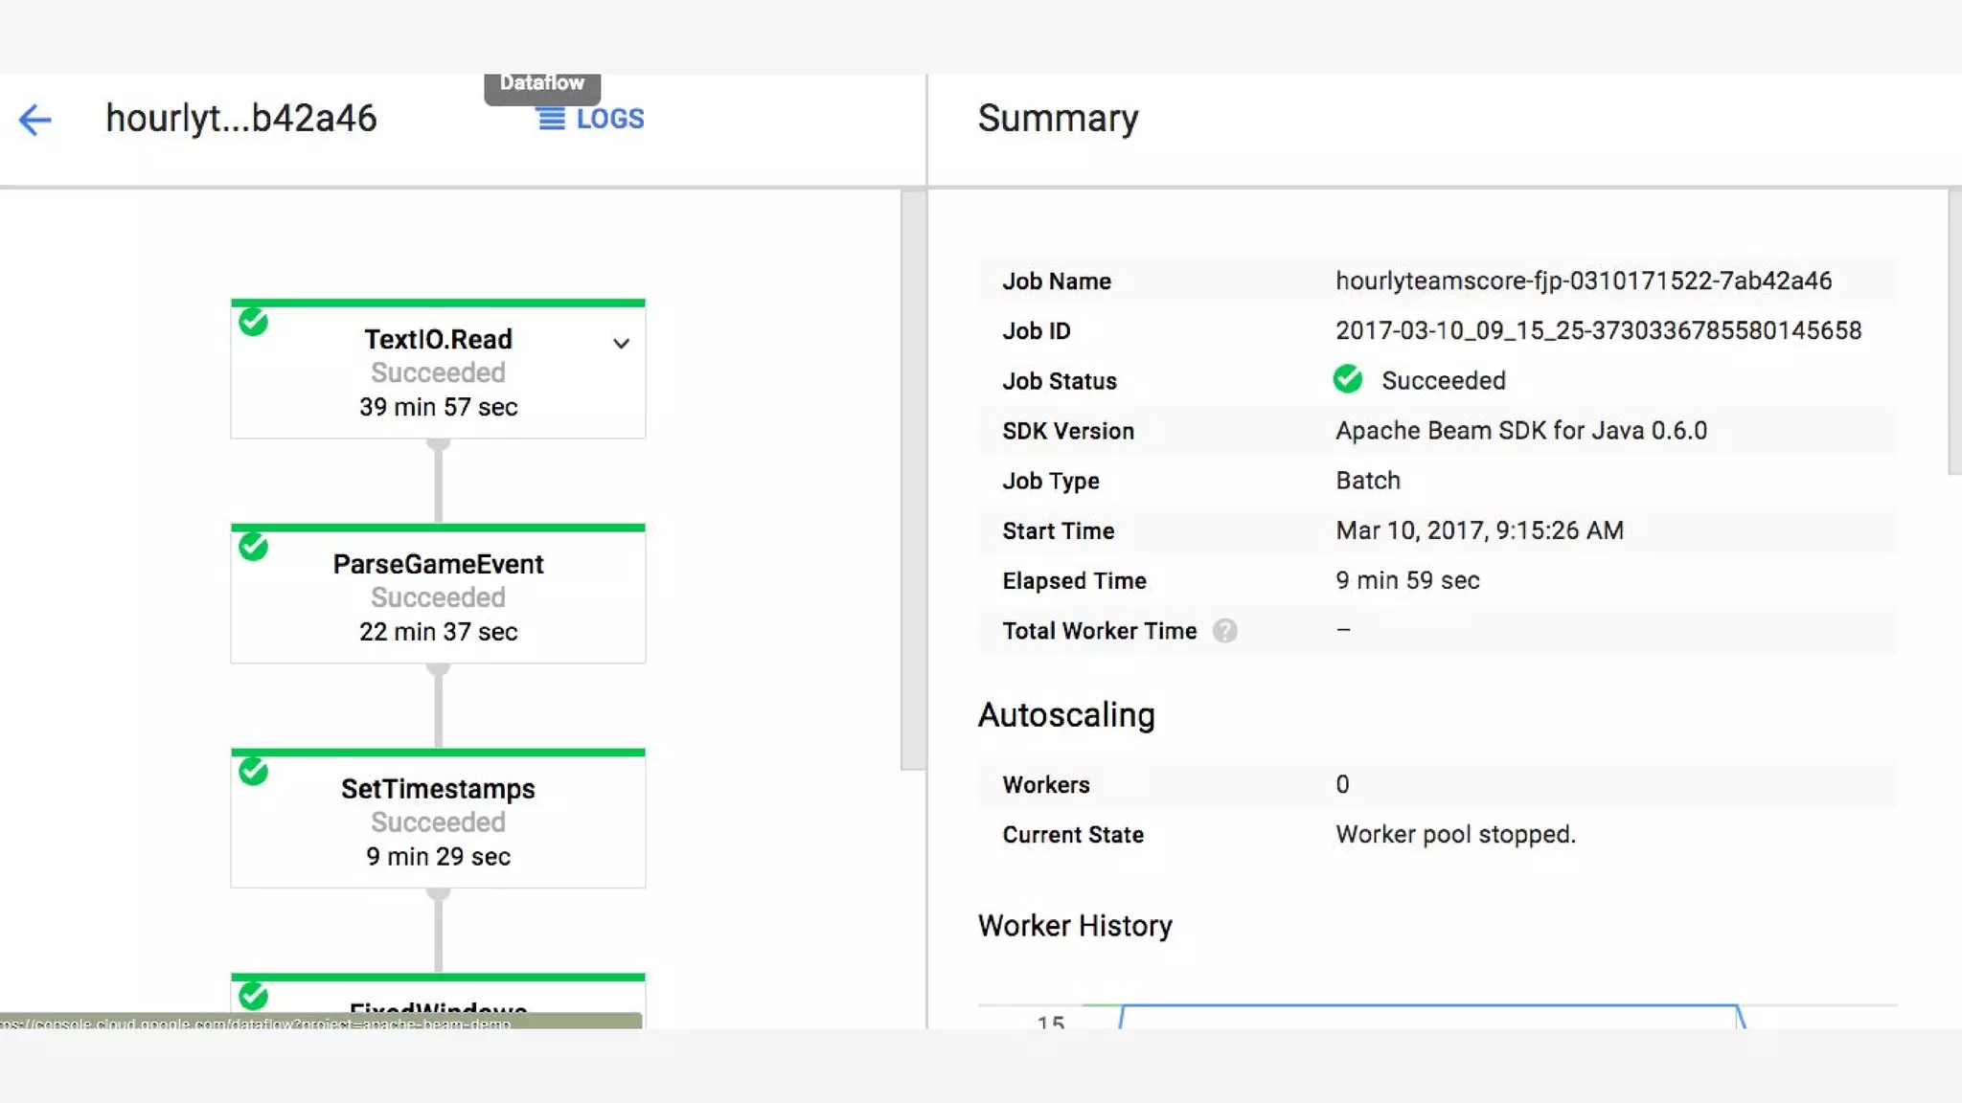The height and width of the screenshot is (1103, 1962).
Task: Click the Worker History chart line
Action: [1427, 1006]
